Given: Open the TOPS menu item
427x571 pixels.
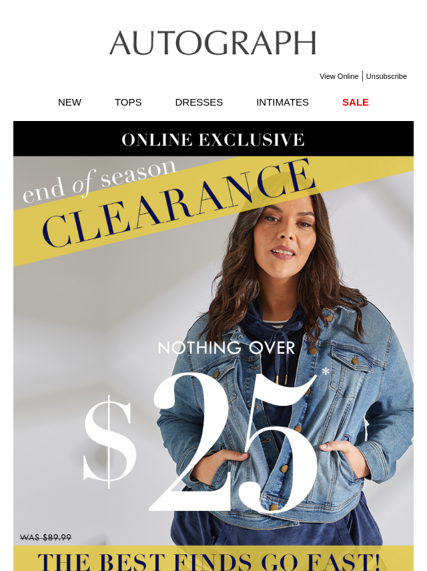Looking at the screenshot, I should pyautogui.click(x=128, y=102).
